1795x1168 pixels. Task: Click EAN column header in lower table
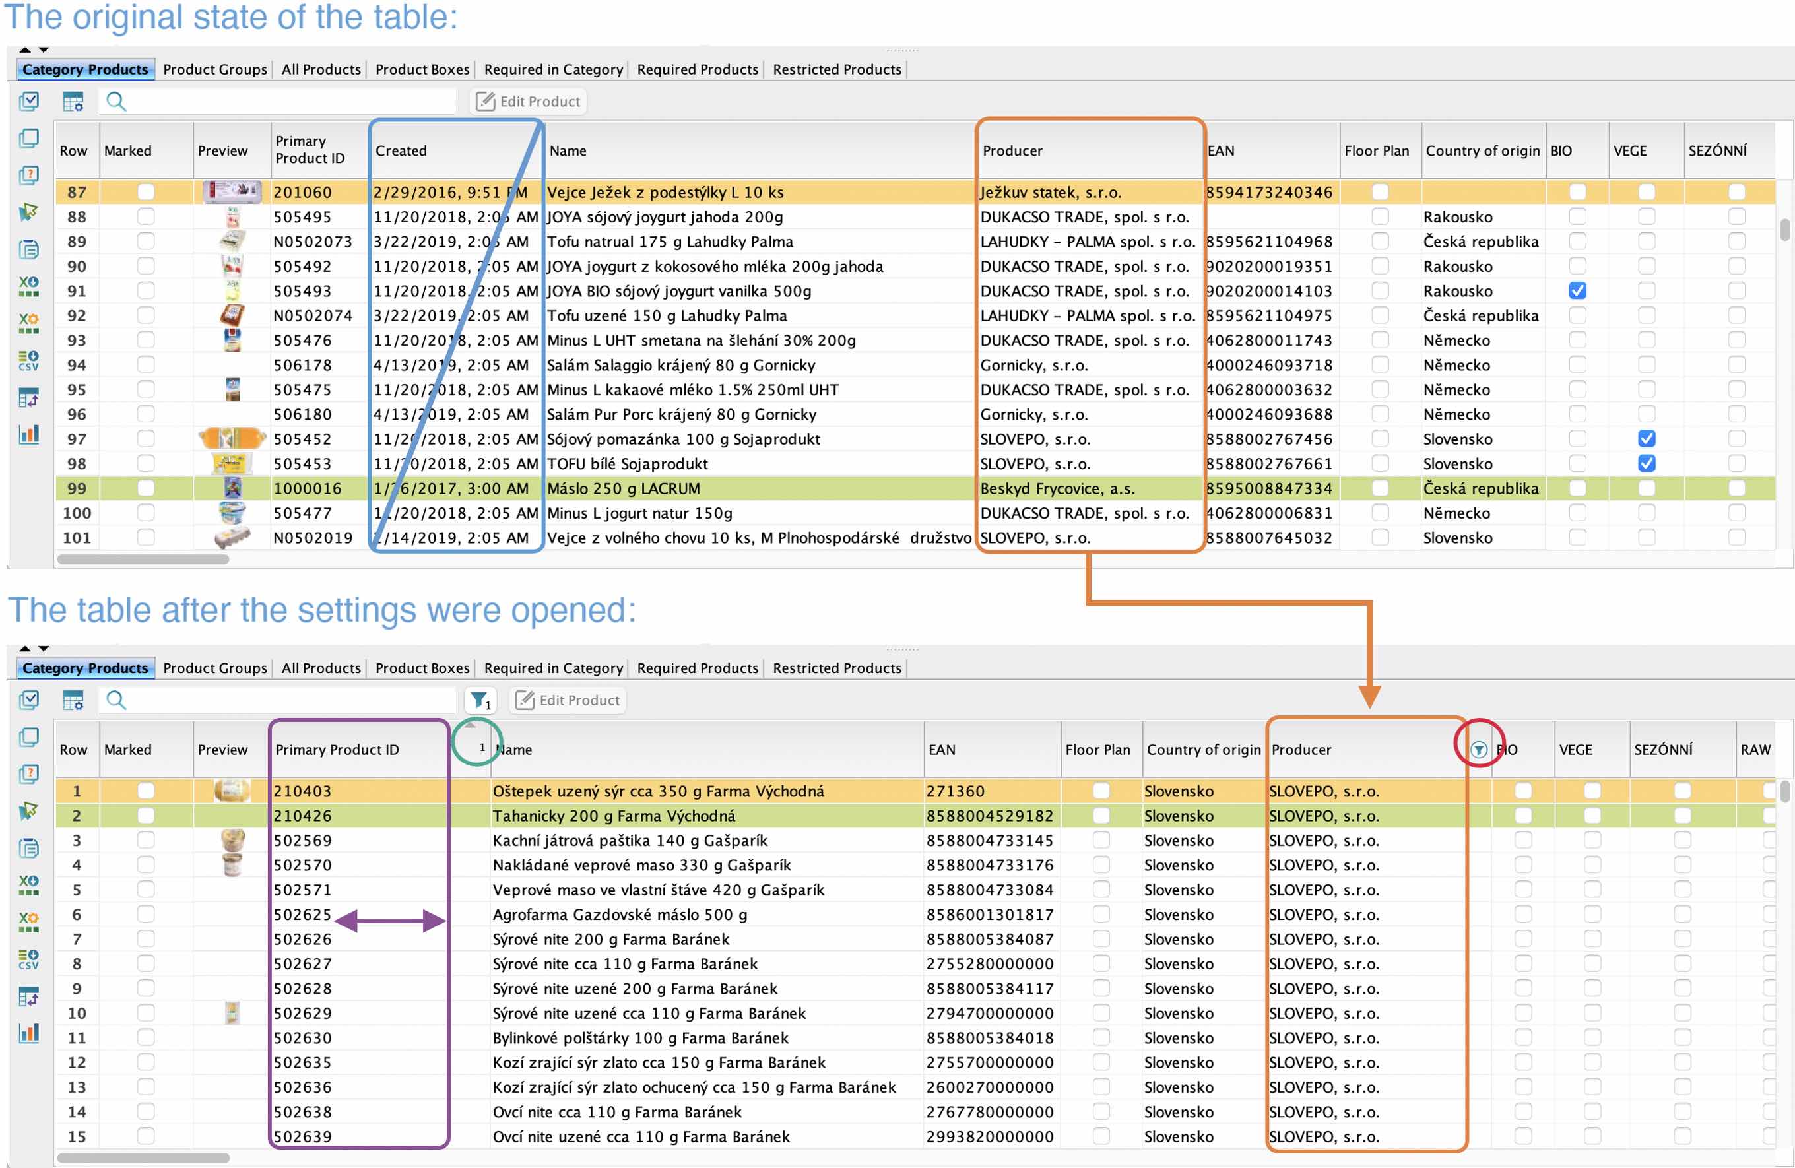pos(992,750)
